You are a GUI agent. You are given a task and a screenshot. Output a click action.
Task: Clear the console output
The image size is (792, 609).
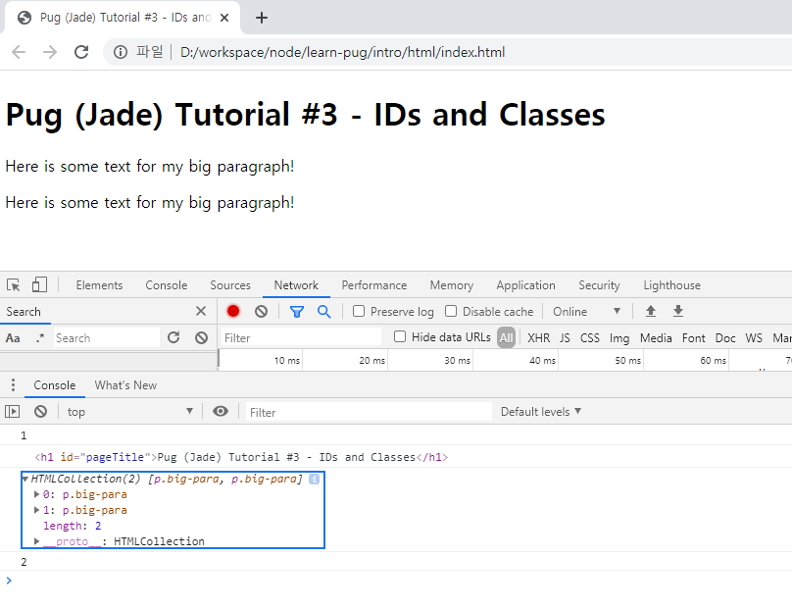coord(41,412)
